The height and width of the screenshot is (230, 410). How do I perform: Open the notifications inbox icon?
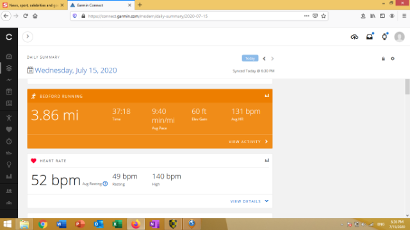pyautogui.click(x=370, y=37)
